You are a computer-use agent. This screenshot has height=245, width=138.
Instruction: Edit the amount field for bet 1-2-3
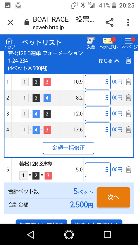(x=98, y=82)
